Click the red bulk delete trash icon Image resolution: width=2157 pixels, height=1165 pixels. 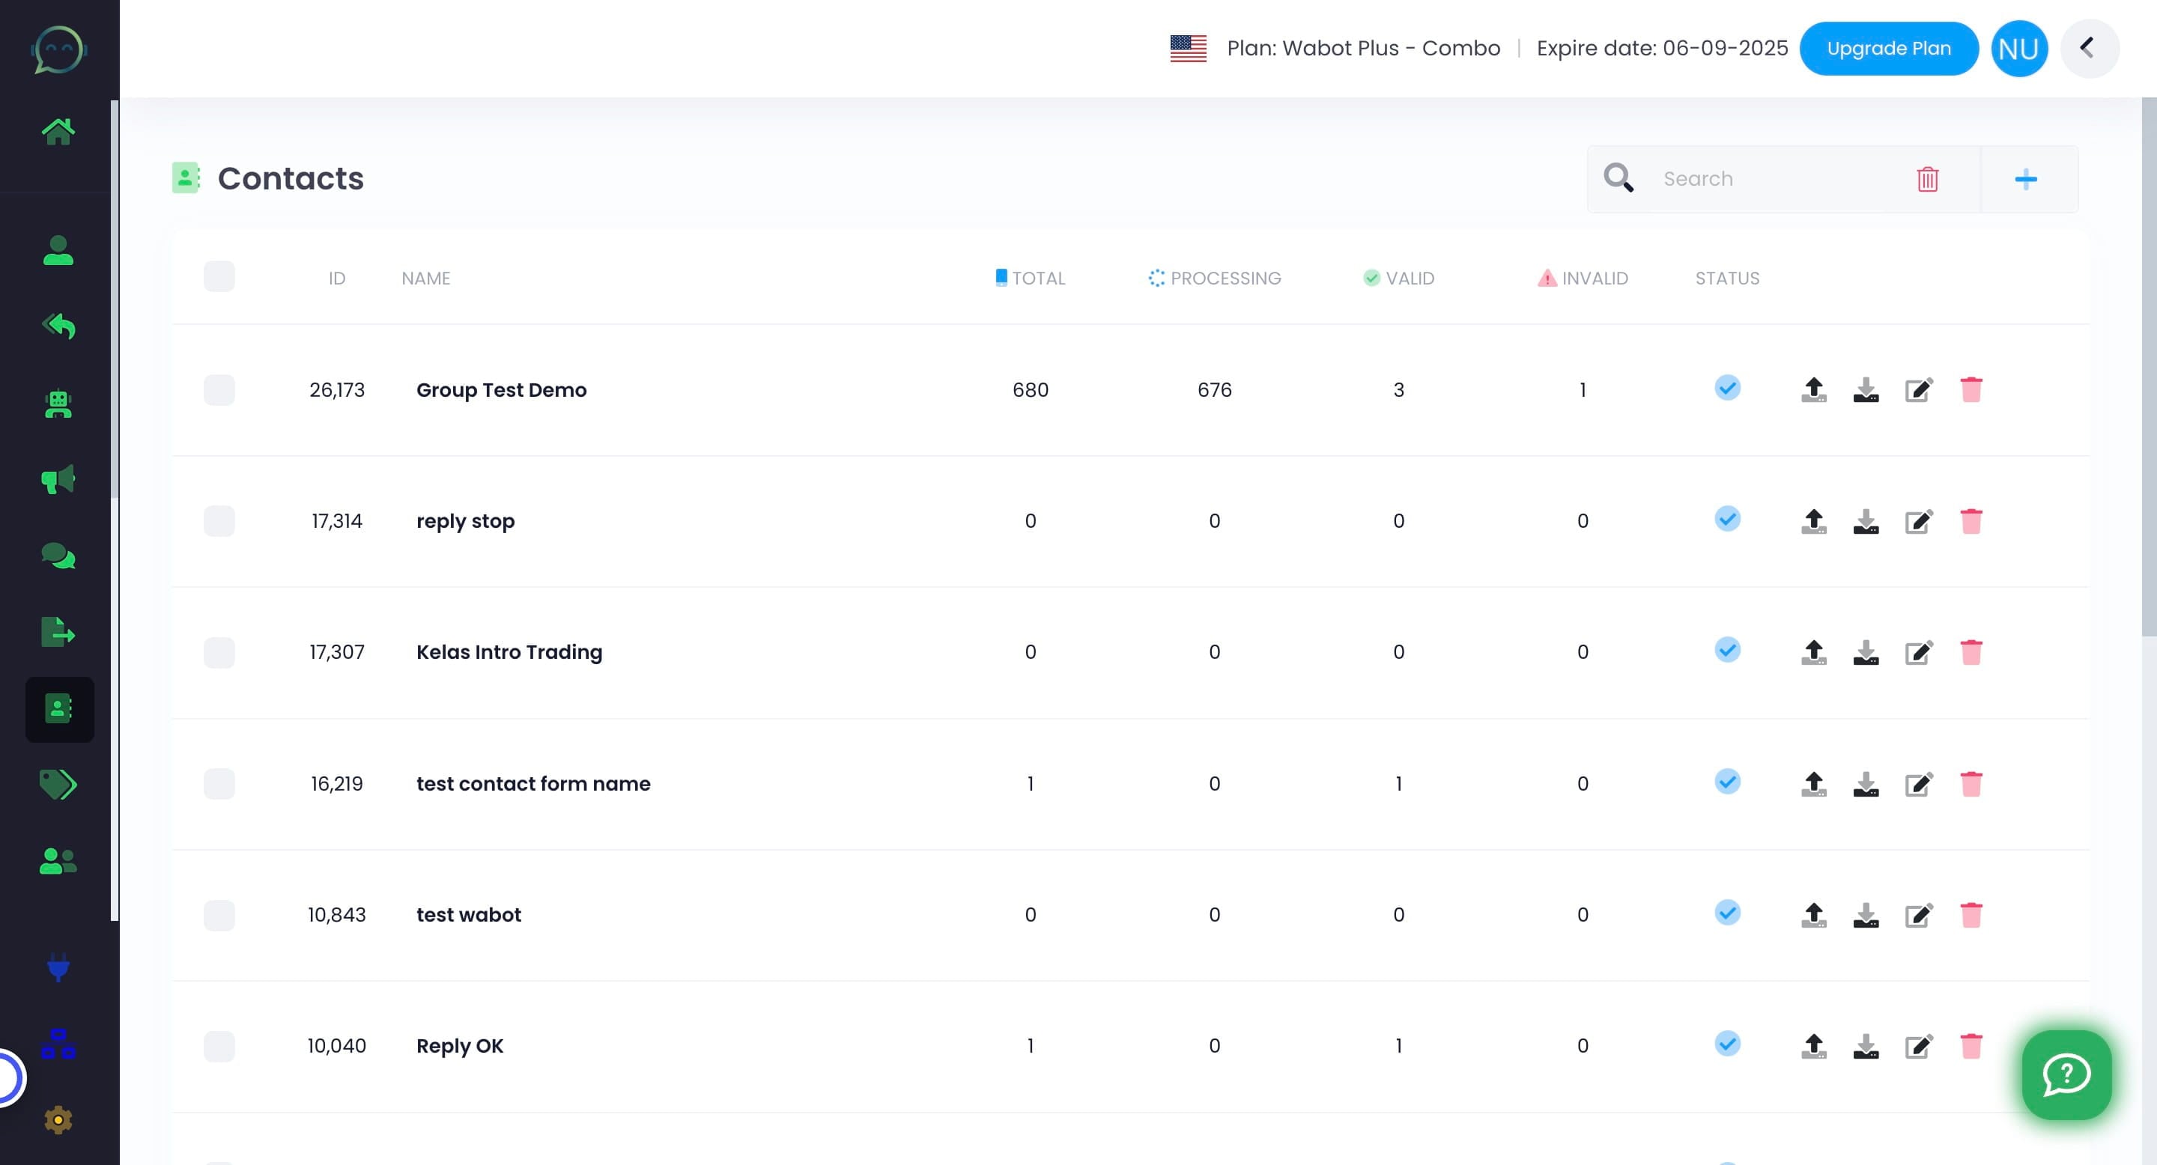pyautogui.click(x=1928, y=179)
